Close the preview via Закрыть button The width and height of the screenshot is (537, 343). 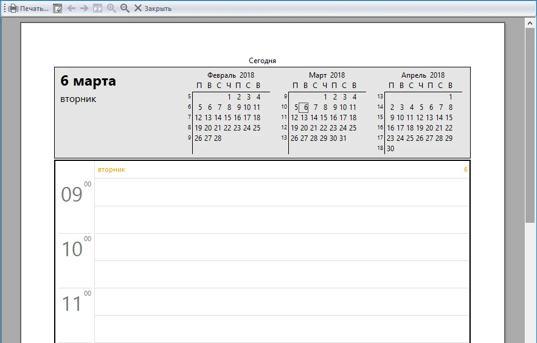[153, 8]
